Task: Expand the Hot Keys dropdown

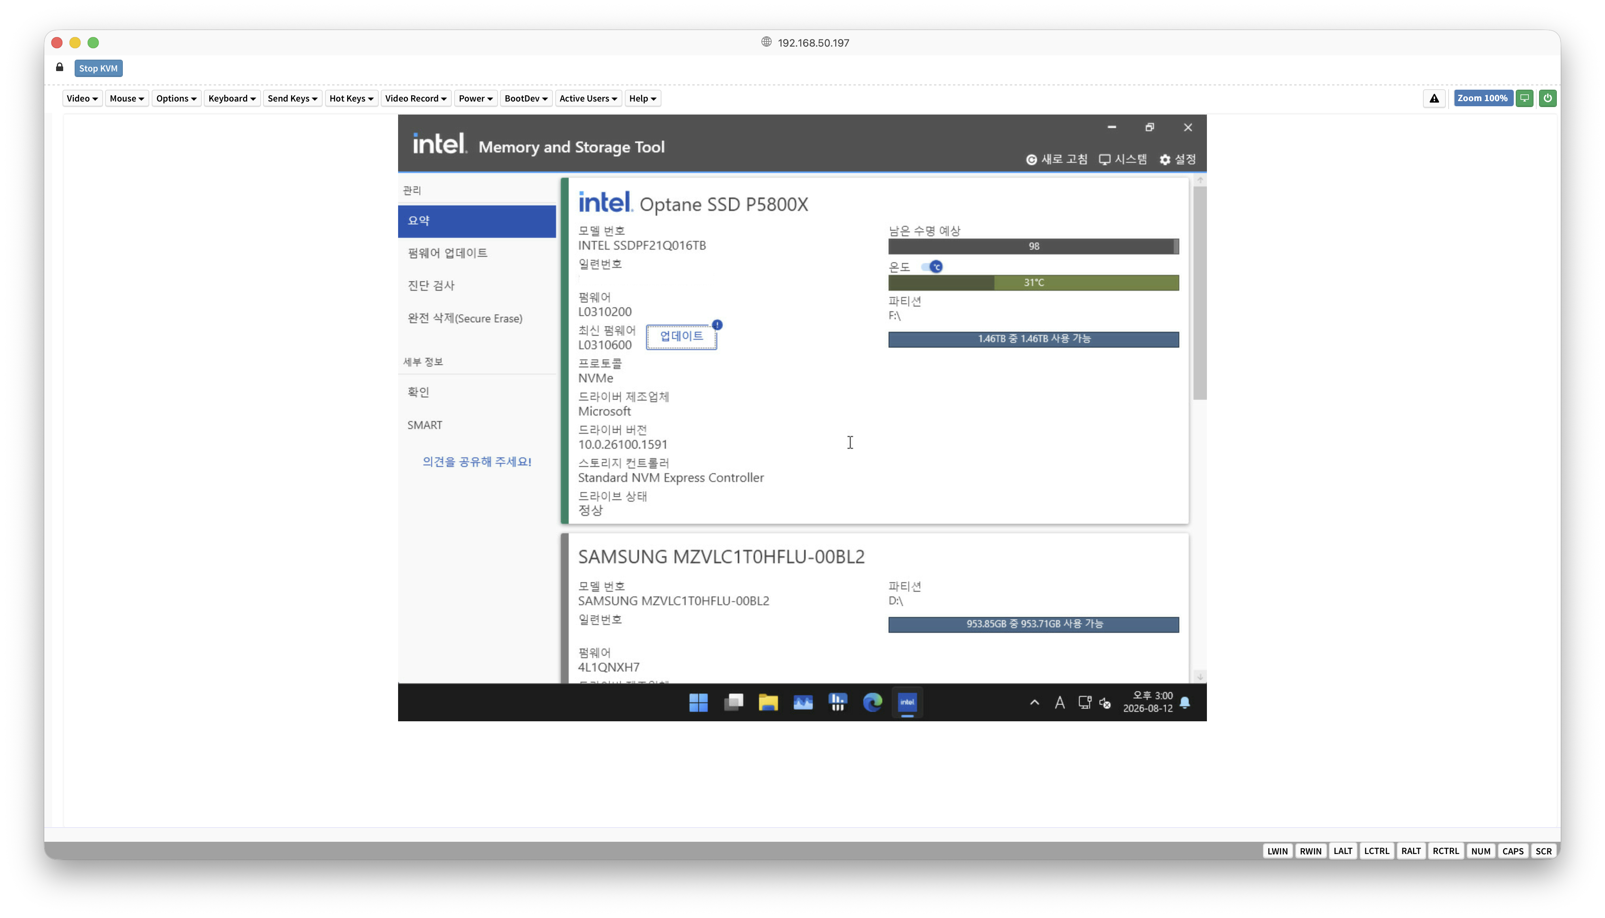Action: 352,98
